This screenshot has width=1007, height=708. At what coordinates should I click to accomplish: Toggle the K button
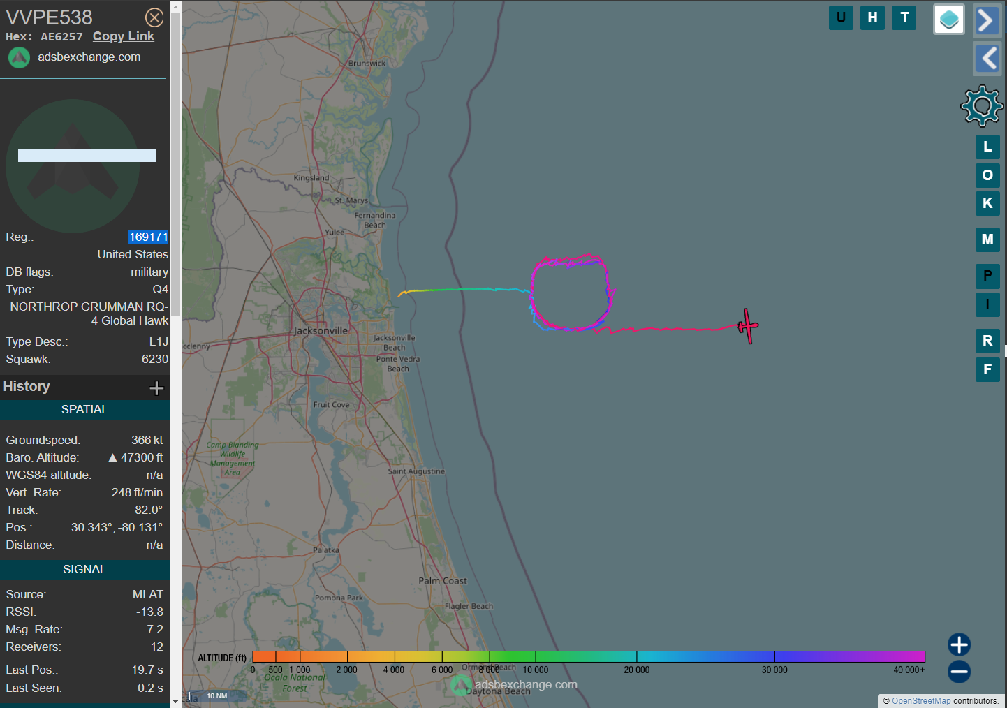pos(987,203)
